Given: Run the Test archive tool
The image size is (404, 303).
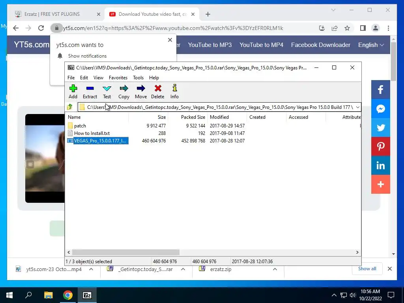Looking at the screenshot, I should pos(107,92).
